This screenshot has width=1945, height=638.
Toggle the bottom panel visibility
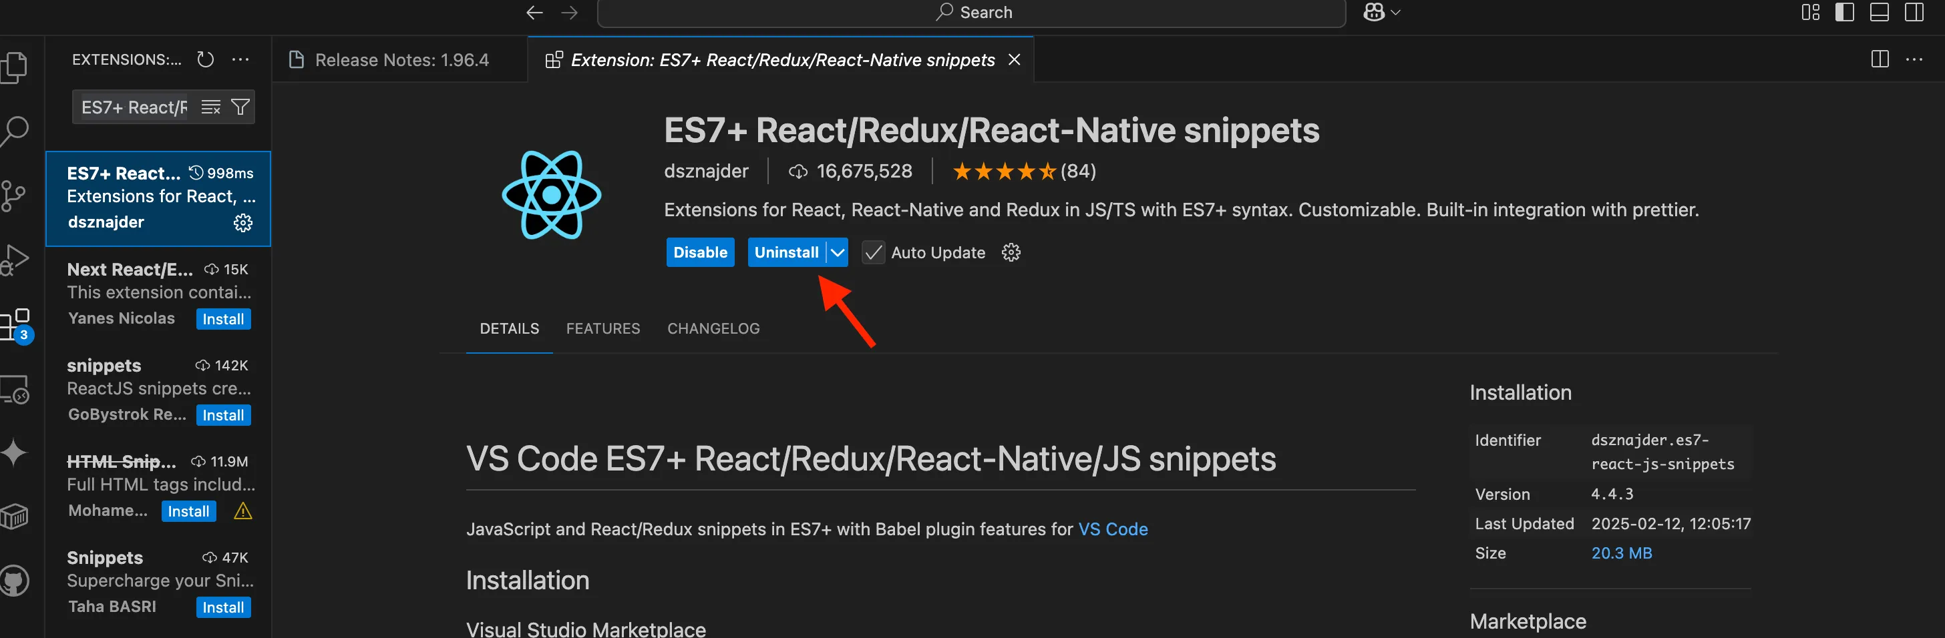click(x=1879, y=12)
